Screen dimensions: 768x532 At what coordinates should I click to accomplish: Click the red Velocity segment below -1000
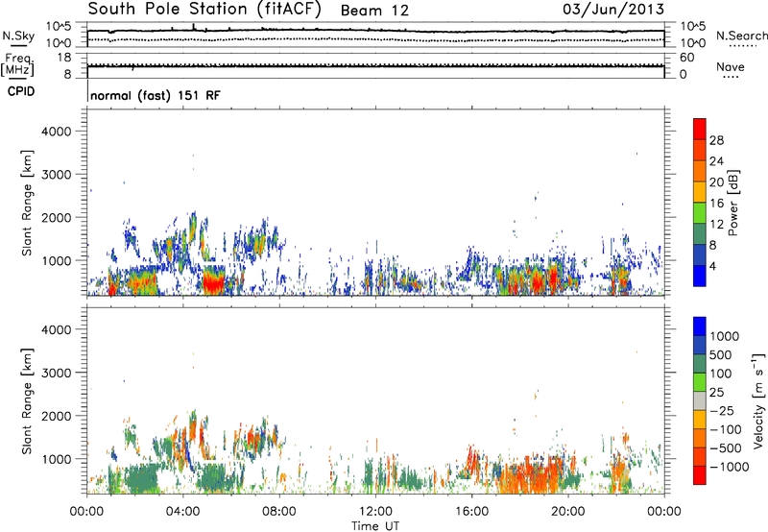tap(700, 475)
